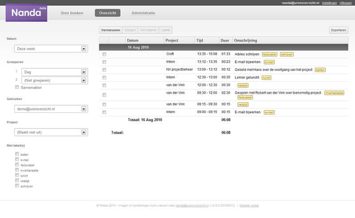This screenshot has width=355, height=218.
Task: Switch to the Overzicht tab
Action: pyautogui.click(x=107, y=13)
